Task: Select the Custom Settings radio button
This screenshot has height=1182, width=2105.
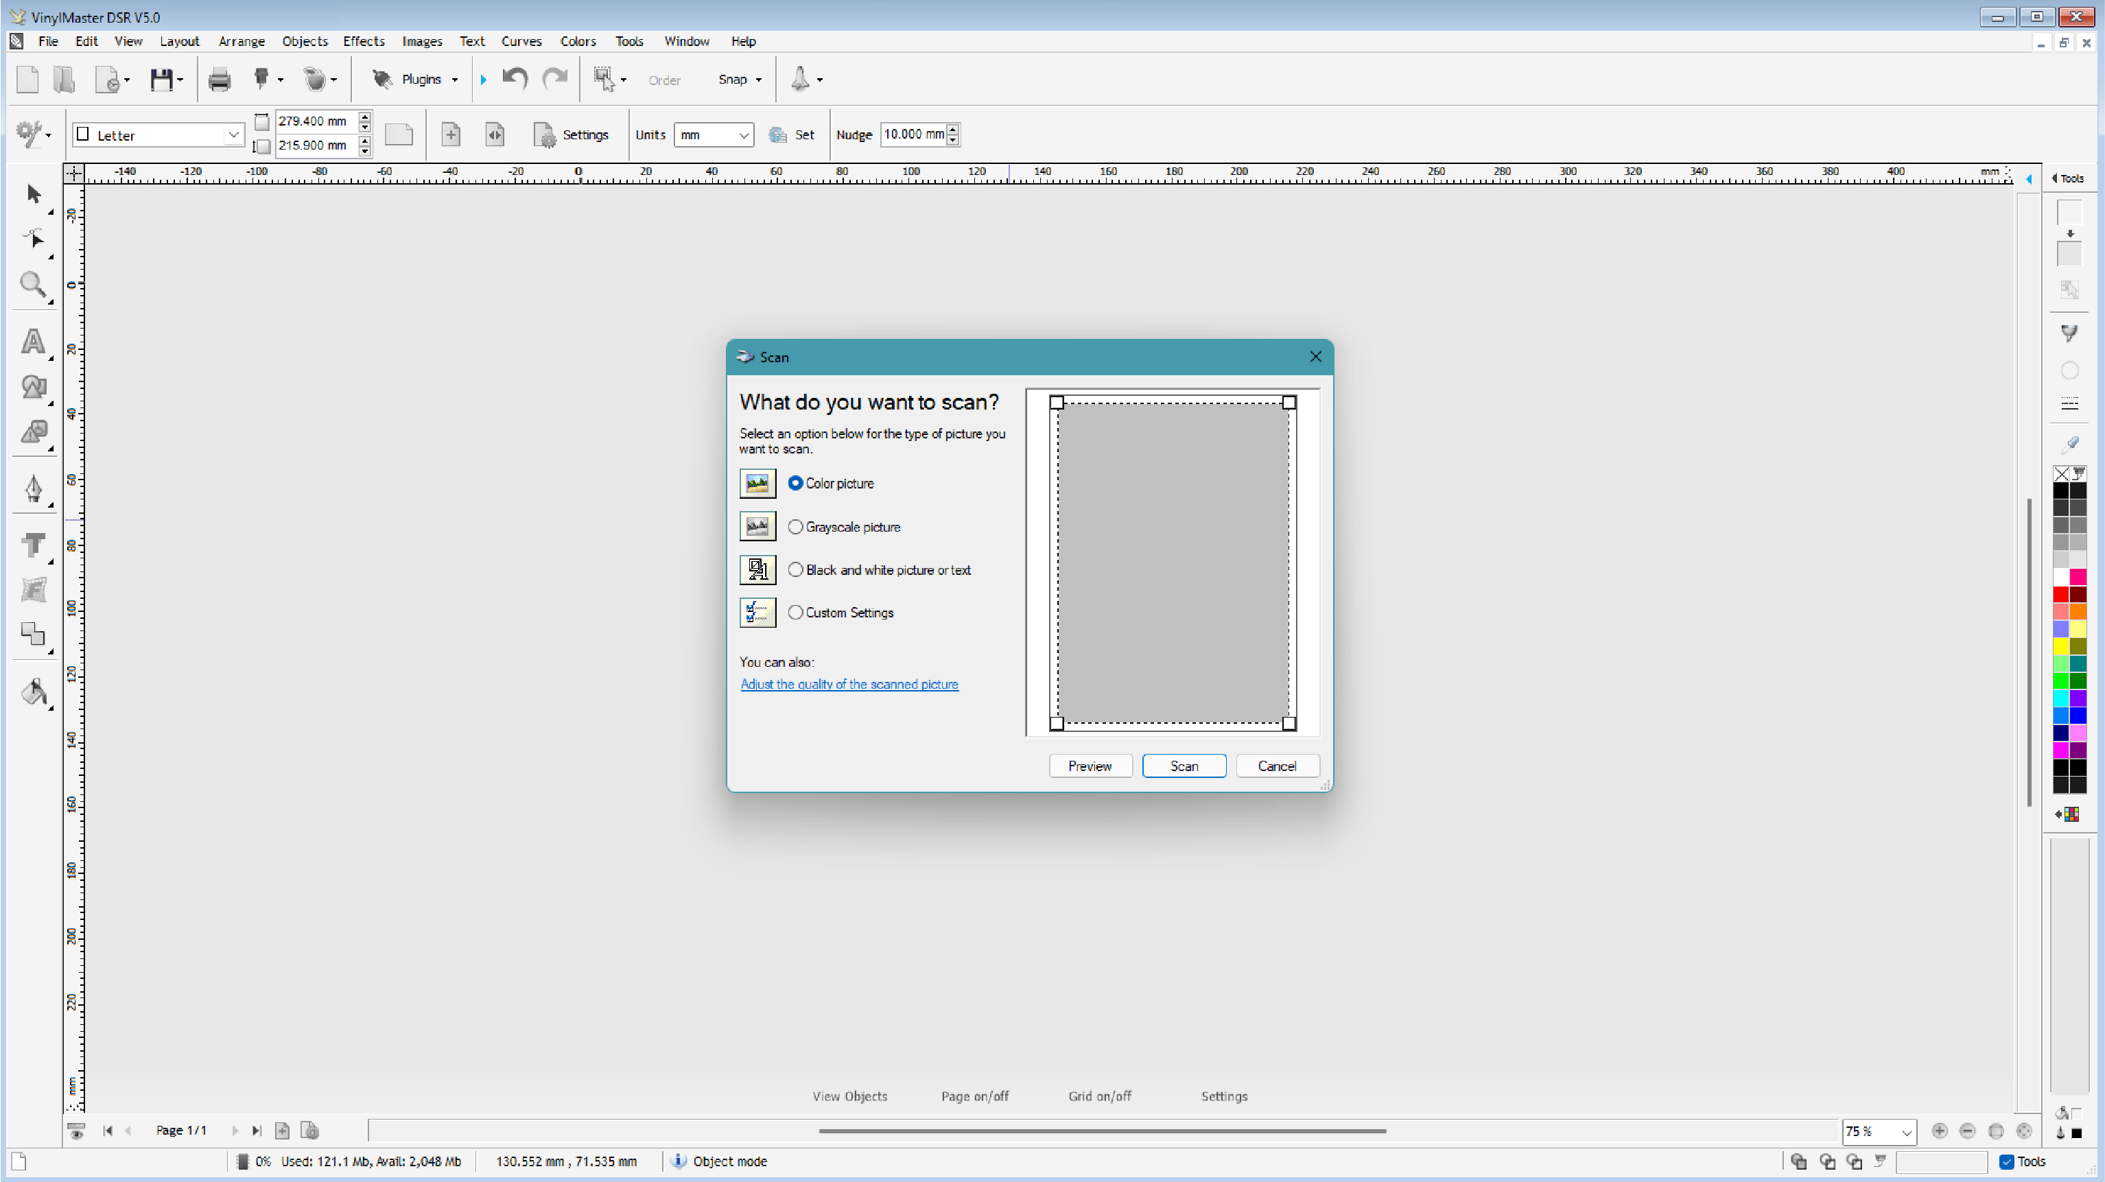Action: pyautogui.click(x=795, y=613)
